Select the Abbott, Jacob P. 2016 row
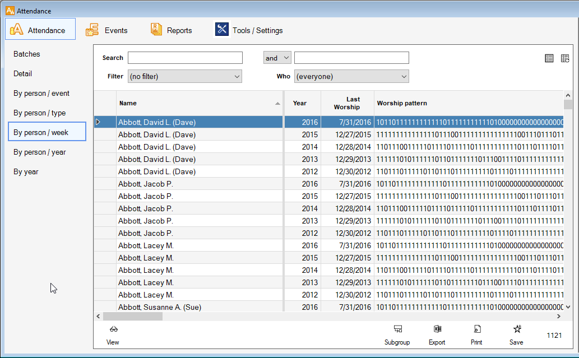Viewport: 579px width, 358px height. tap(199, 184)
